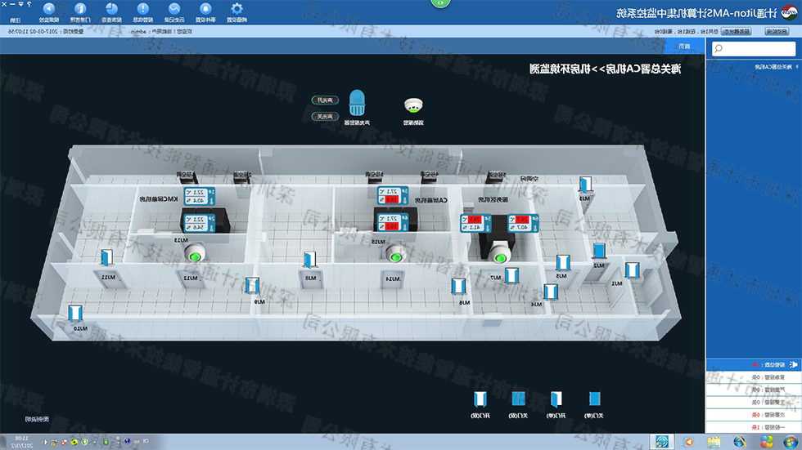Switch to the 首页 tab
The height and width of the screenshot is (450, 802).
(685, 47)
